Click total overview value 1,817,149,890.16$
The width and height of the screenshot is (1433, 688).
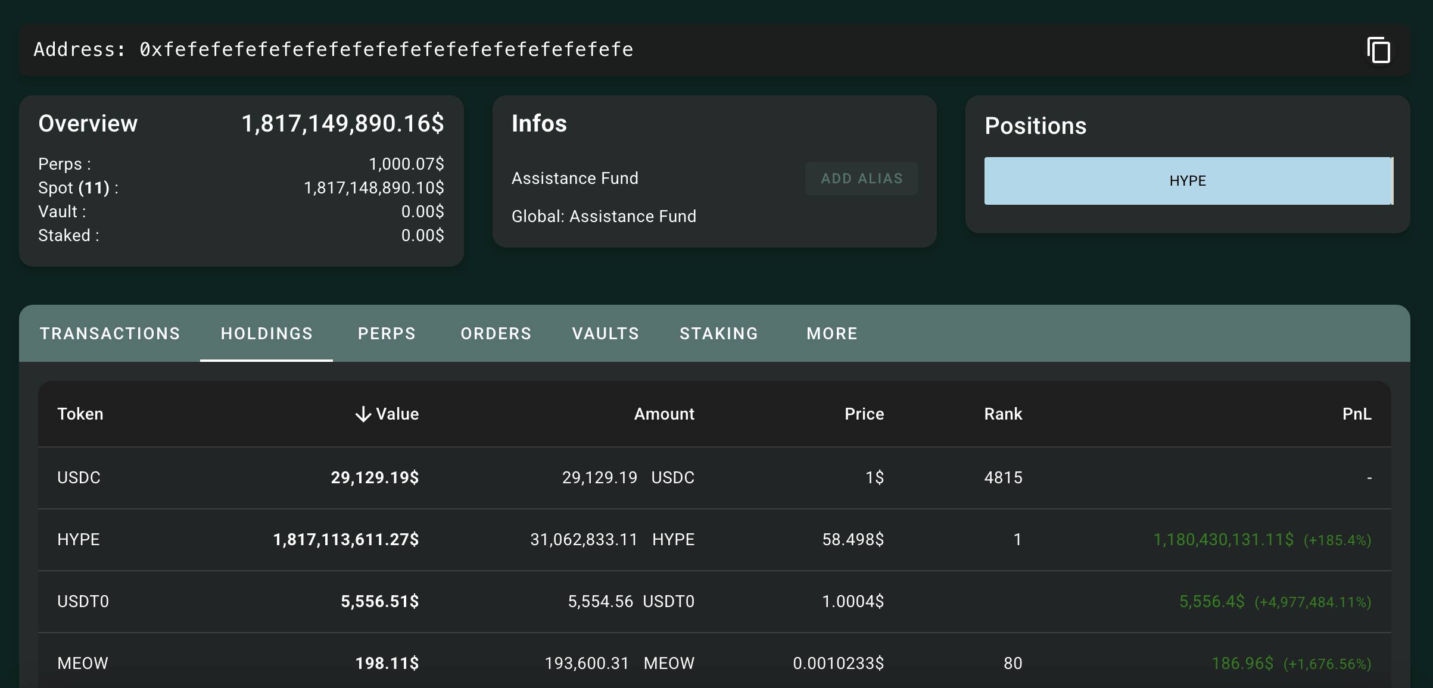coord(342,124)
